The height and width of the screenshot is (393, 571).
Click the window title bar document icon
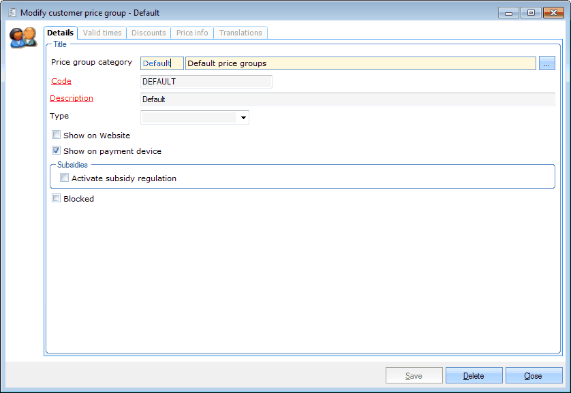(12, 12)
